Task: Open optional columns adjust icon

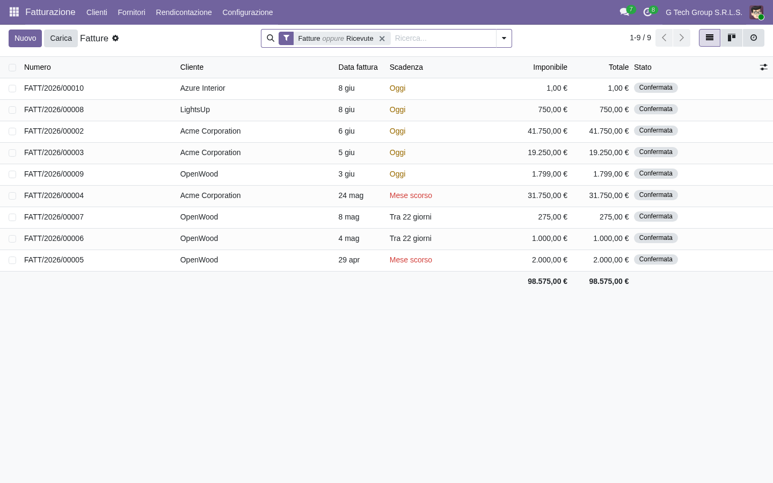Action: point(763,67)
